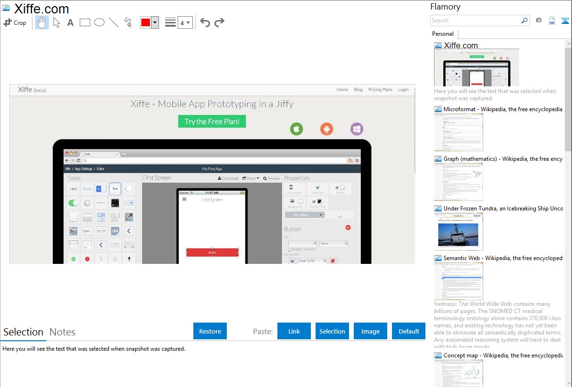The height and width of the screenshot is (387, 572).
Task: Click the Search input field
Action: [475, 21]
